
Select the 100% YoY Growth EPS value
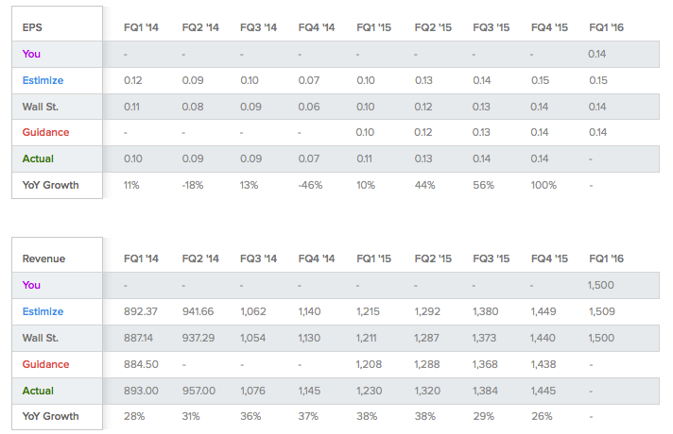[x=544, y=185]
